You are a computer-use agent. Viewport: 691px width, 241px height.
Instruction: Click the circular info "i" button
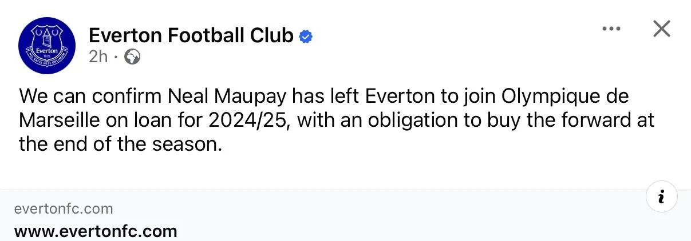[x=661, y=198]
